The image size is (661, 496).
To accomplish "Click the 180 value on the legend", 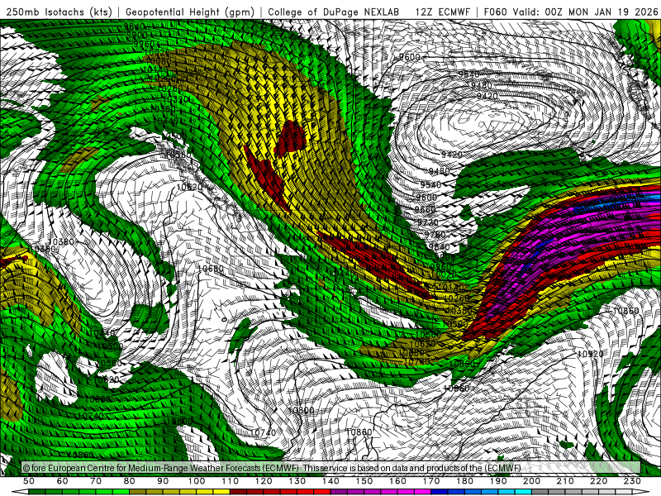I will tap(464, 481).
